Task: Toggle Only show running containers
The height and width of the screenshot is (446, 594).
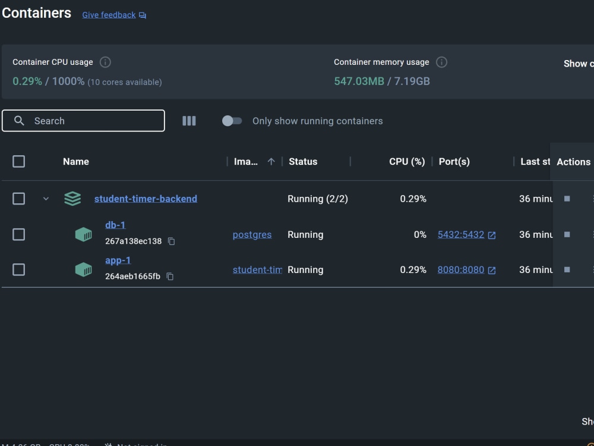Action: (x=232, y=121)
